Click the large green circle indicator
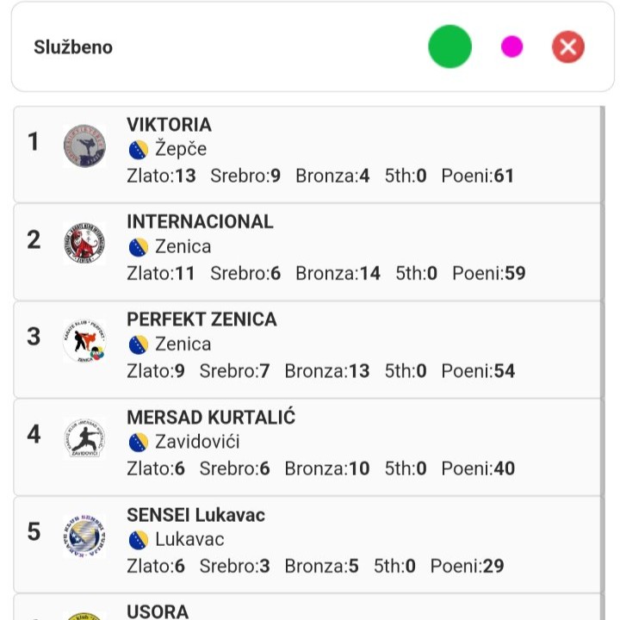The width and height of the screenshot is (620, 620). click(x=449, y=46)
